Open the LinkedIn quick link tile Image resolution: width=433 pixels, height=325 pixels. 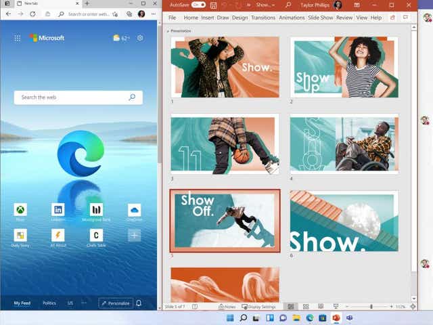coord(58,210)
